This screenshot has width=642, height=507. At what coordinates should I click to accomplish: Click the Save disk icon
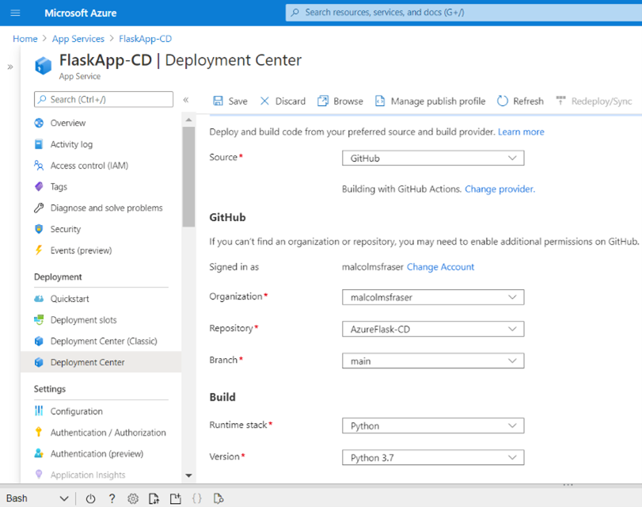coord(218,101)
